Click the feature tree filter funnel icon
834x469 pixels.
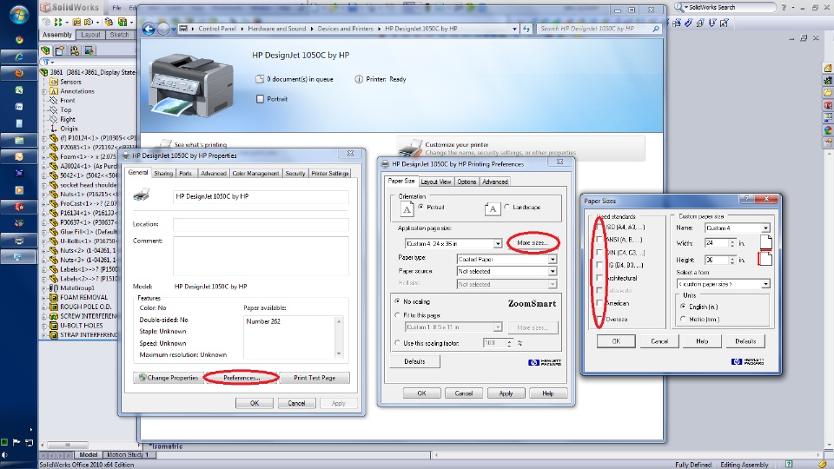pos(46,63)
